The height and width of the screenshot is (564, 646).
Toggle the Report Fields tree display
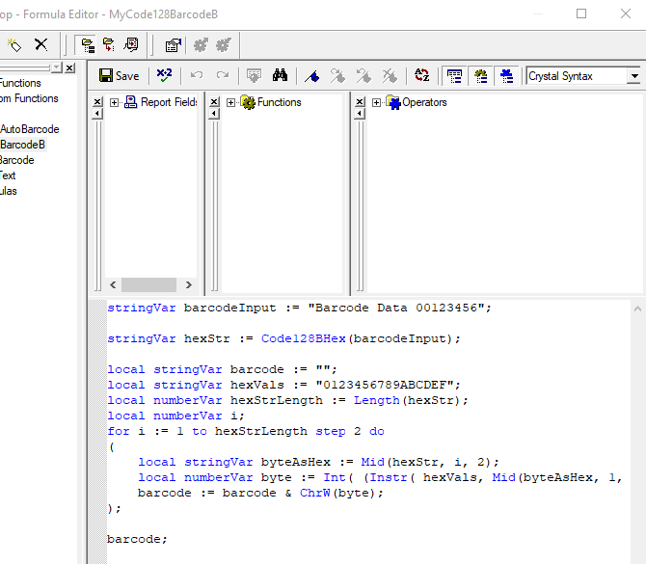click(x=454, y=76)
